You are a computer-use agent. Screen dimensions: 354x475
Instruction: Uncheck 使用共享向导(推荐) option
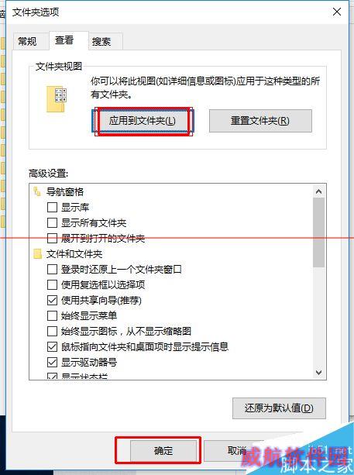point(52,300)
